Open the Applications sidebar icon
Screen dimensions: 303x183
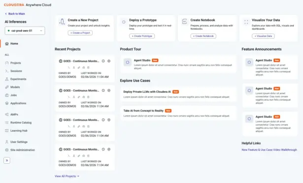tap(7, 103)
